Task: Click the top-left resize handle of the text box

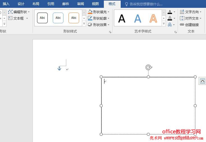Action: [x=101, y=77]
